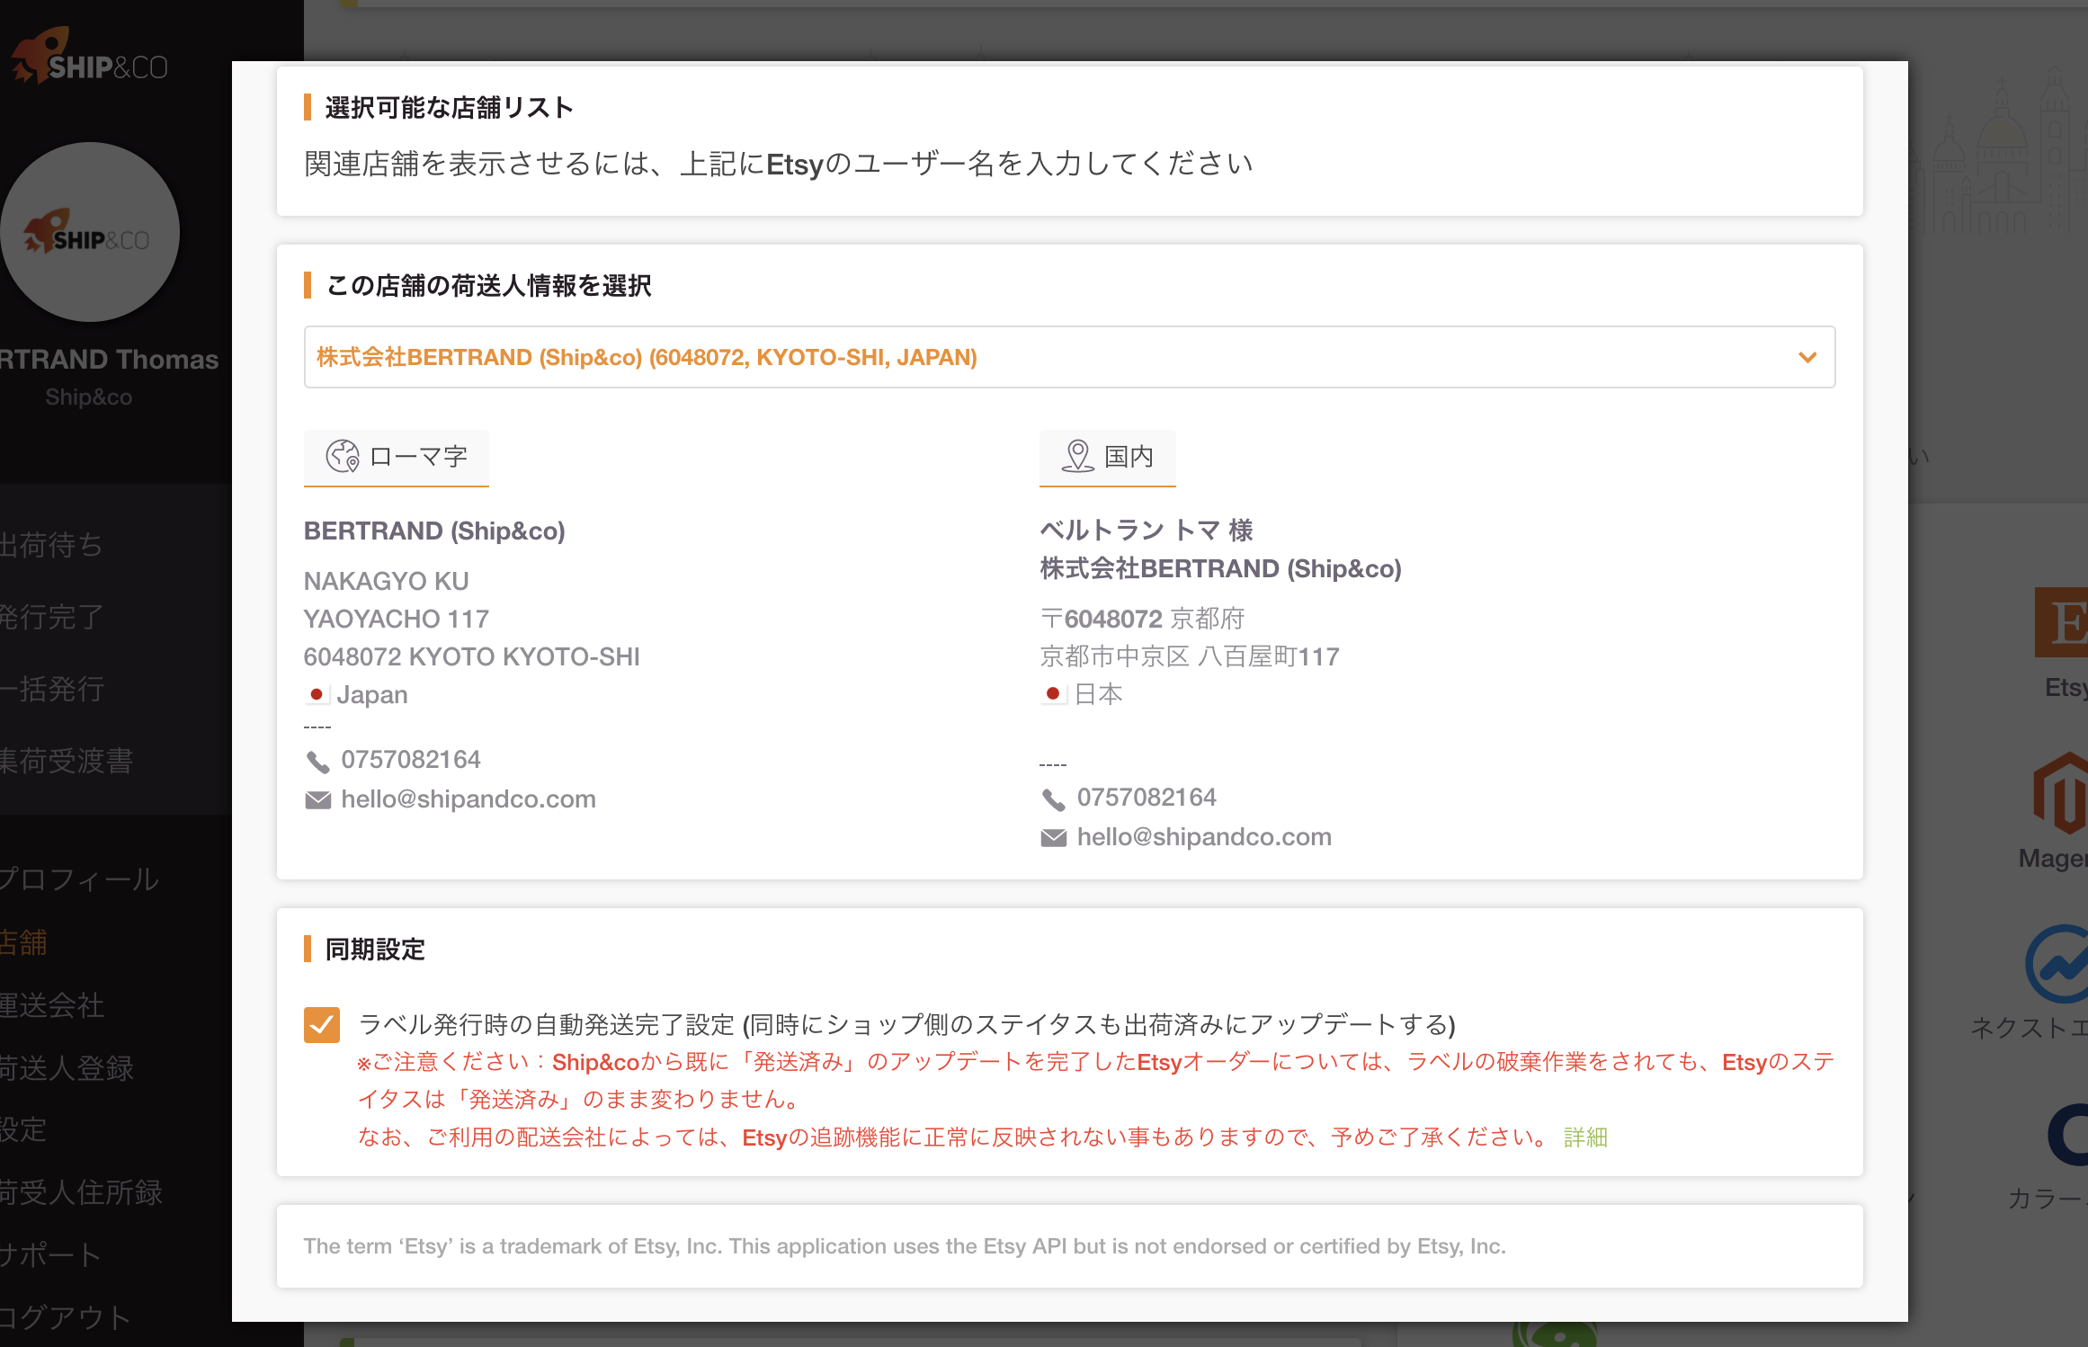Open 荷送人登録 in the sidebar

point(67,1067)
